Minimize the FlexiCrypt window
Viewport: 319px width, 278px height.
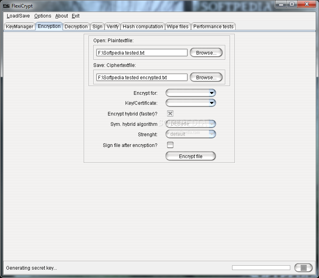point(281,4)
